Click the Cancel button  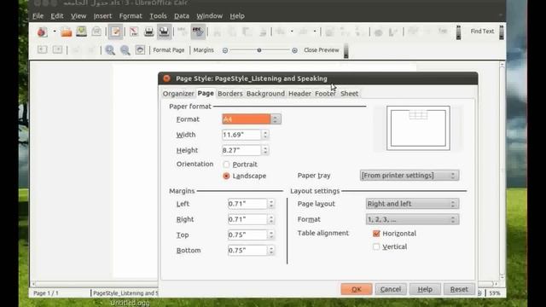[391, 289]
